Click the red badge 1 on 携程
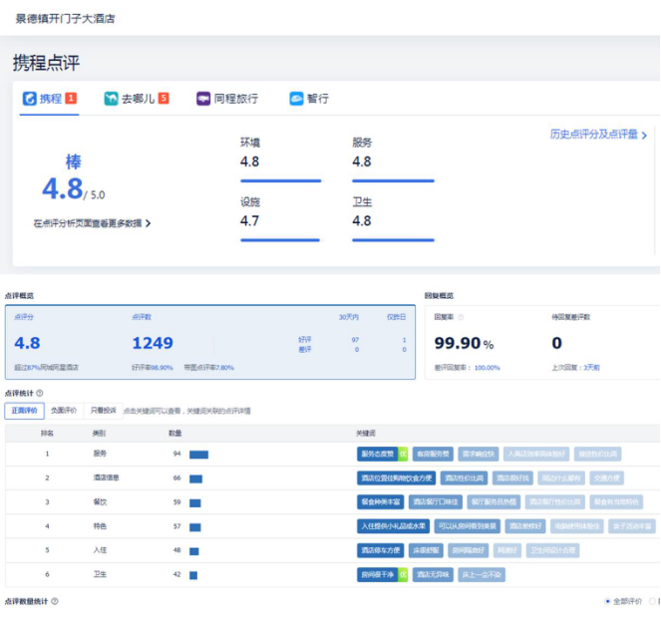The image size is (661, 629). tap(71, 99)
